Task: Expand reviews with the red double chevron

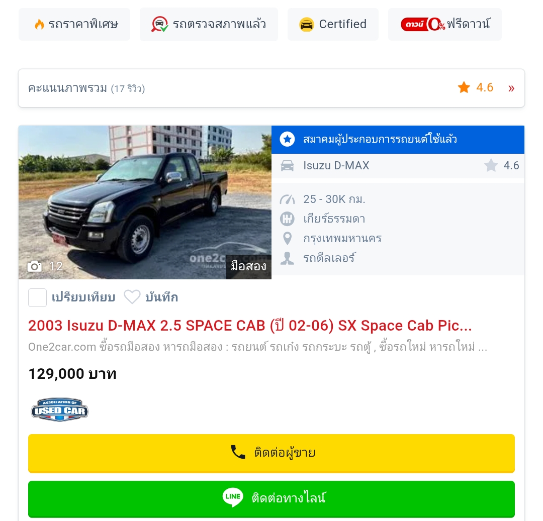Action: [511, 88]
